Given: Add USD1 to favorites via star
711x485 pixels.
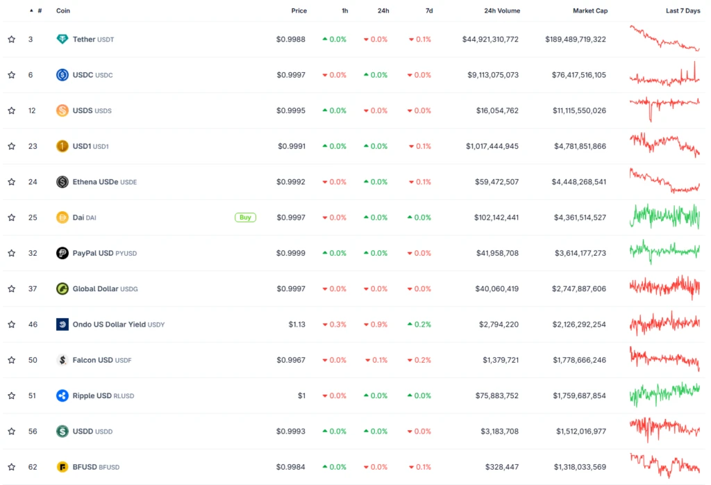Looking at the screenshot, I should [x=11, y=146].
